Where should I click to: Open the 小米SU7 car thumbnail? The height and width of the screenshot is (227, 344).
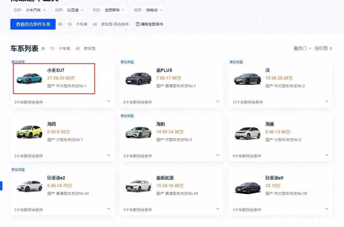(x=29, y=78)
